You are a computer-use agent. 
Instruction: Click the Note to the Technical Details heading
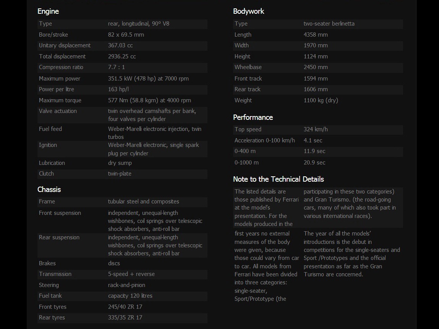click(x=278, y=179)
